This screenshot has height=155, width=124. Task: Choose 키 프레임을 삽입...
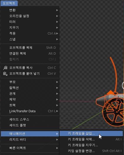click(x=91, y=134)
